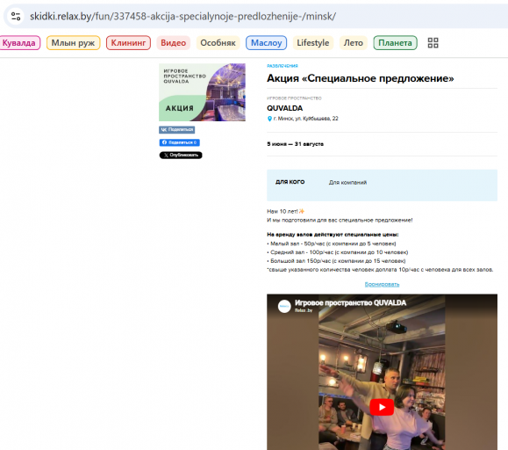
Task: Click the address ул. Куйбышева, 22
Action: pos(306,119)
